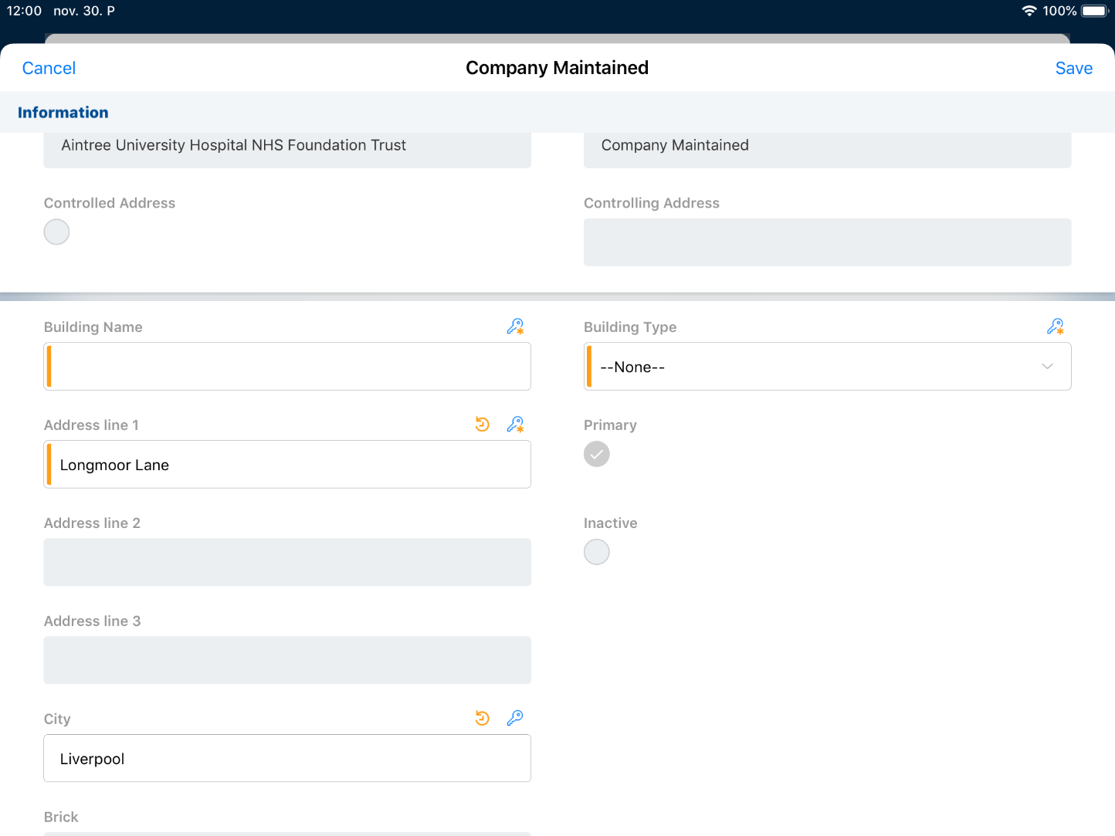Click the key icon beside Building Type
Viewport: 1115px width, 836px height.
point(1055,327)
